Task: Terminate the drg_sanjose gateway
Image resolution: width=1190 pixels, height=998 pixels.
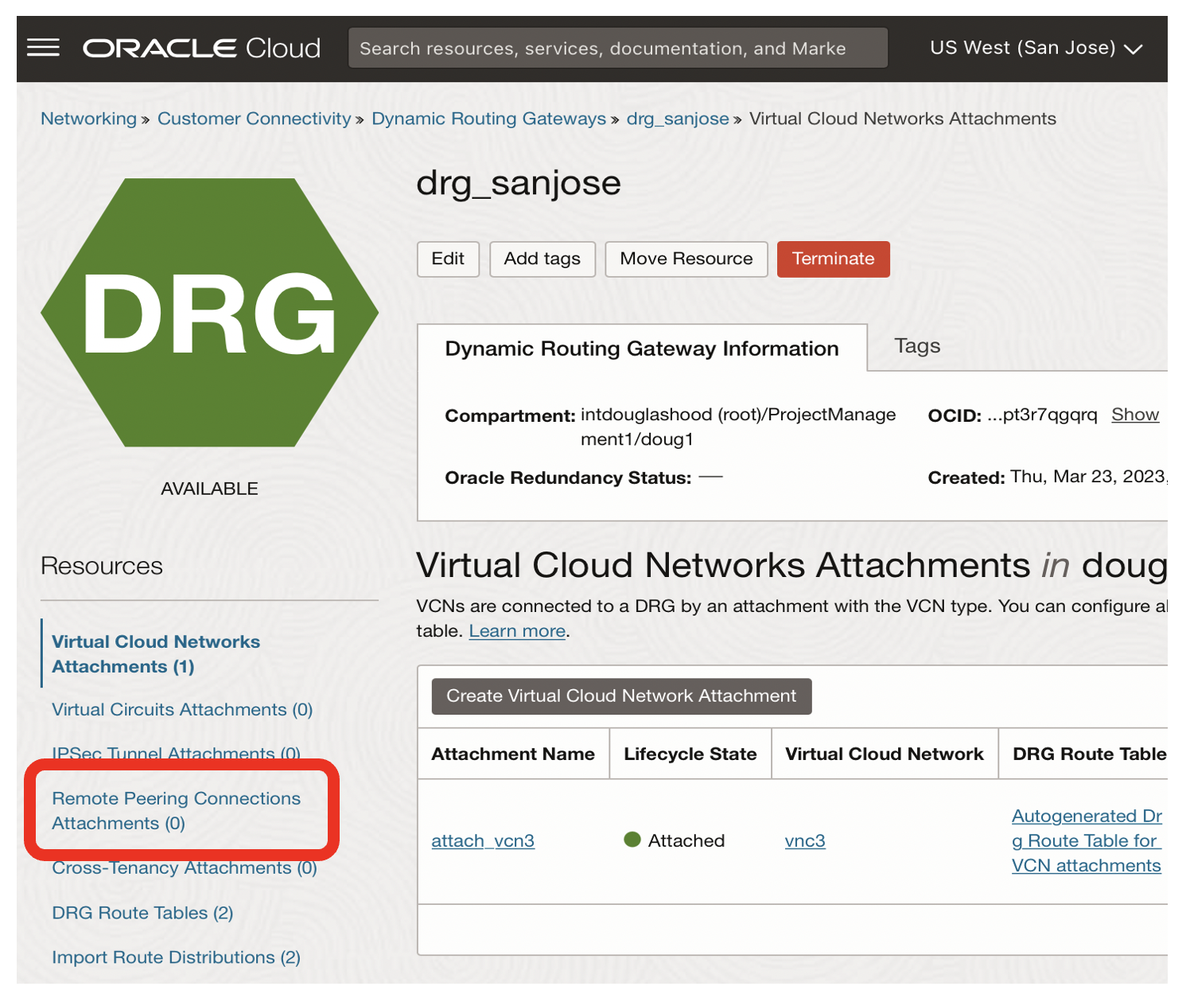Action: tap(833, 259)
